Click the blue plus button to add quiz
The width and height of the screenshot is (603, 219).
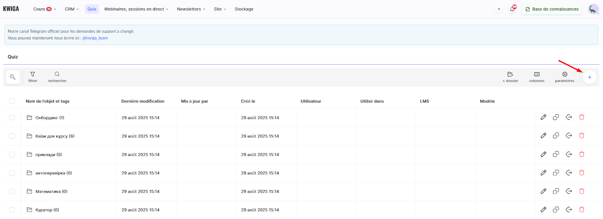[589, 77]
